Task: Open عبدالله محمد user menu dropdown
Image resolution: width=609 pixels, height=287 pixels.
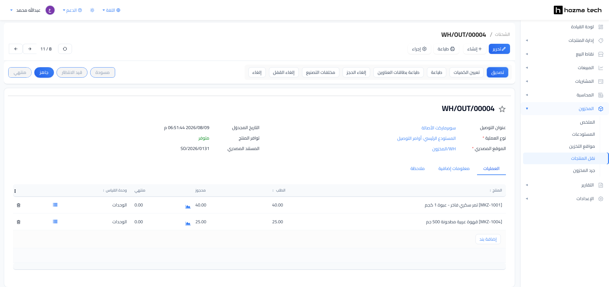Action: 25,10
